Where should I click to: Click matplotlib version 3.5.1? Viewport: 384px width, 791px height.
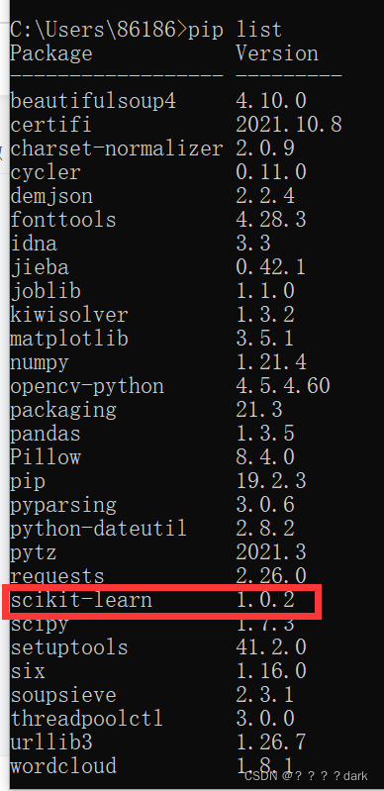pyautogui.click(x=265, y=338)
